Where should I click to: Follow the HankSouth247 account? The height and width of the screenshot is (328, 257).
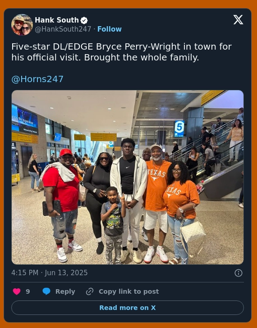coord(110,29)
